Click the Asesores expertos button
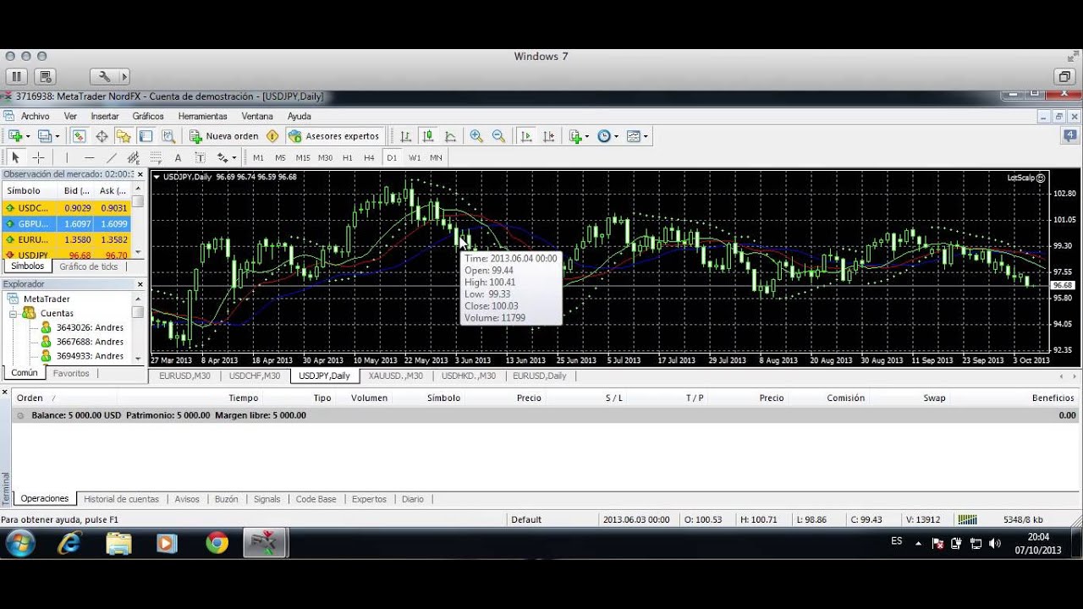 tap(334, 135)
